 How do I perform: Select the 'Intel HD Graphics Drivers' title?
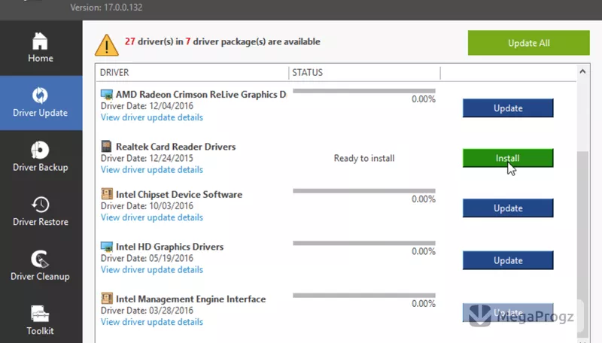click(170, 247)
